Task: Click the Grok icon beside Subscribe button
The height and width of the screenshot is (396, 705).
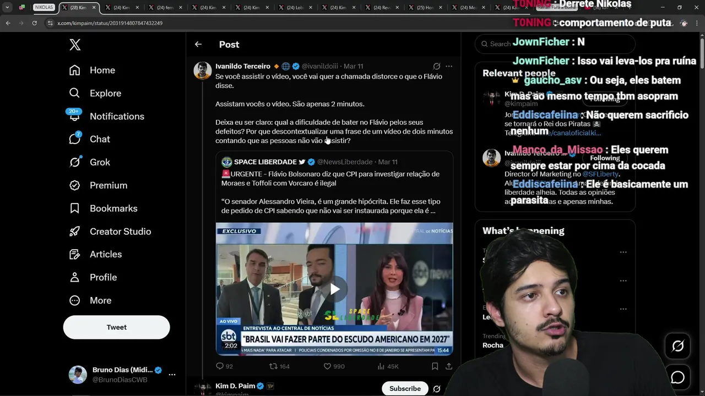Action: click(x=437, y=389)
